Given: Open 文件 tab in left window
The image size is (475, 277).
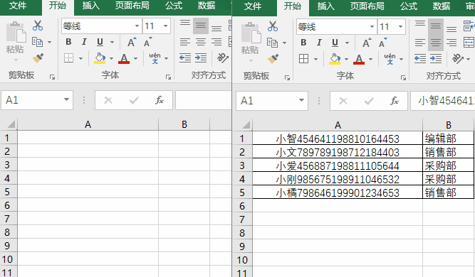Looking at the screenshot, I should (18, 6).
